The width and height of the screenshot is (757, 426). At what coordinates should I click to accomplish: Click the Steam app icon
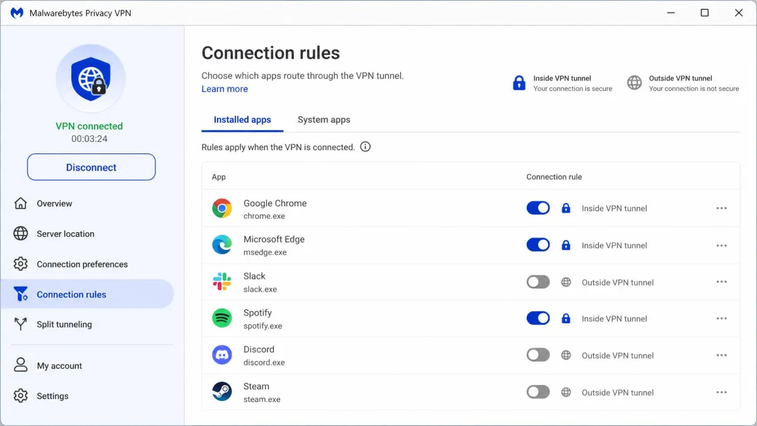(x=222, y=392)
